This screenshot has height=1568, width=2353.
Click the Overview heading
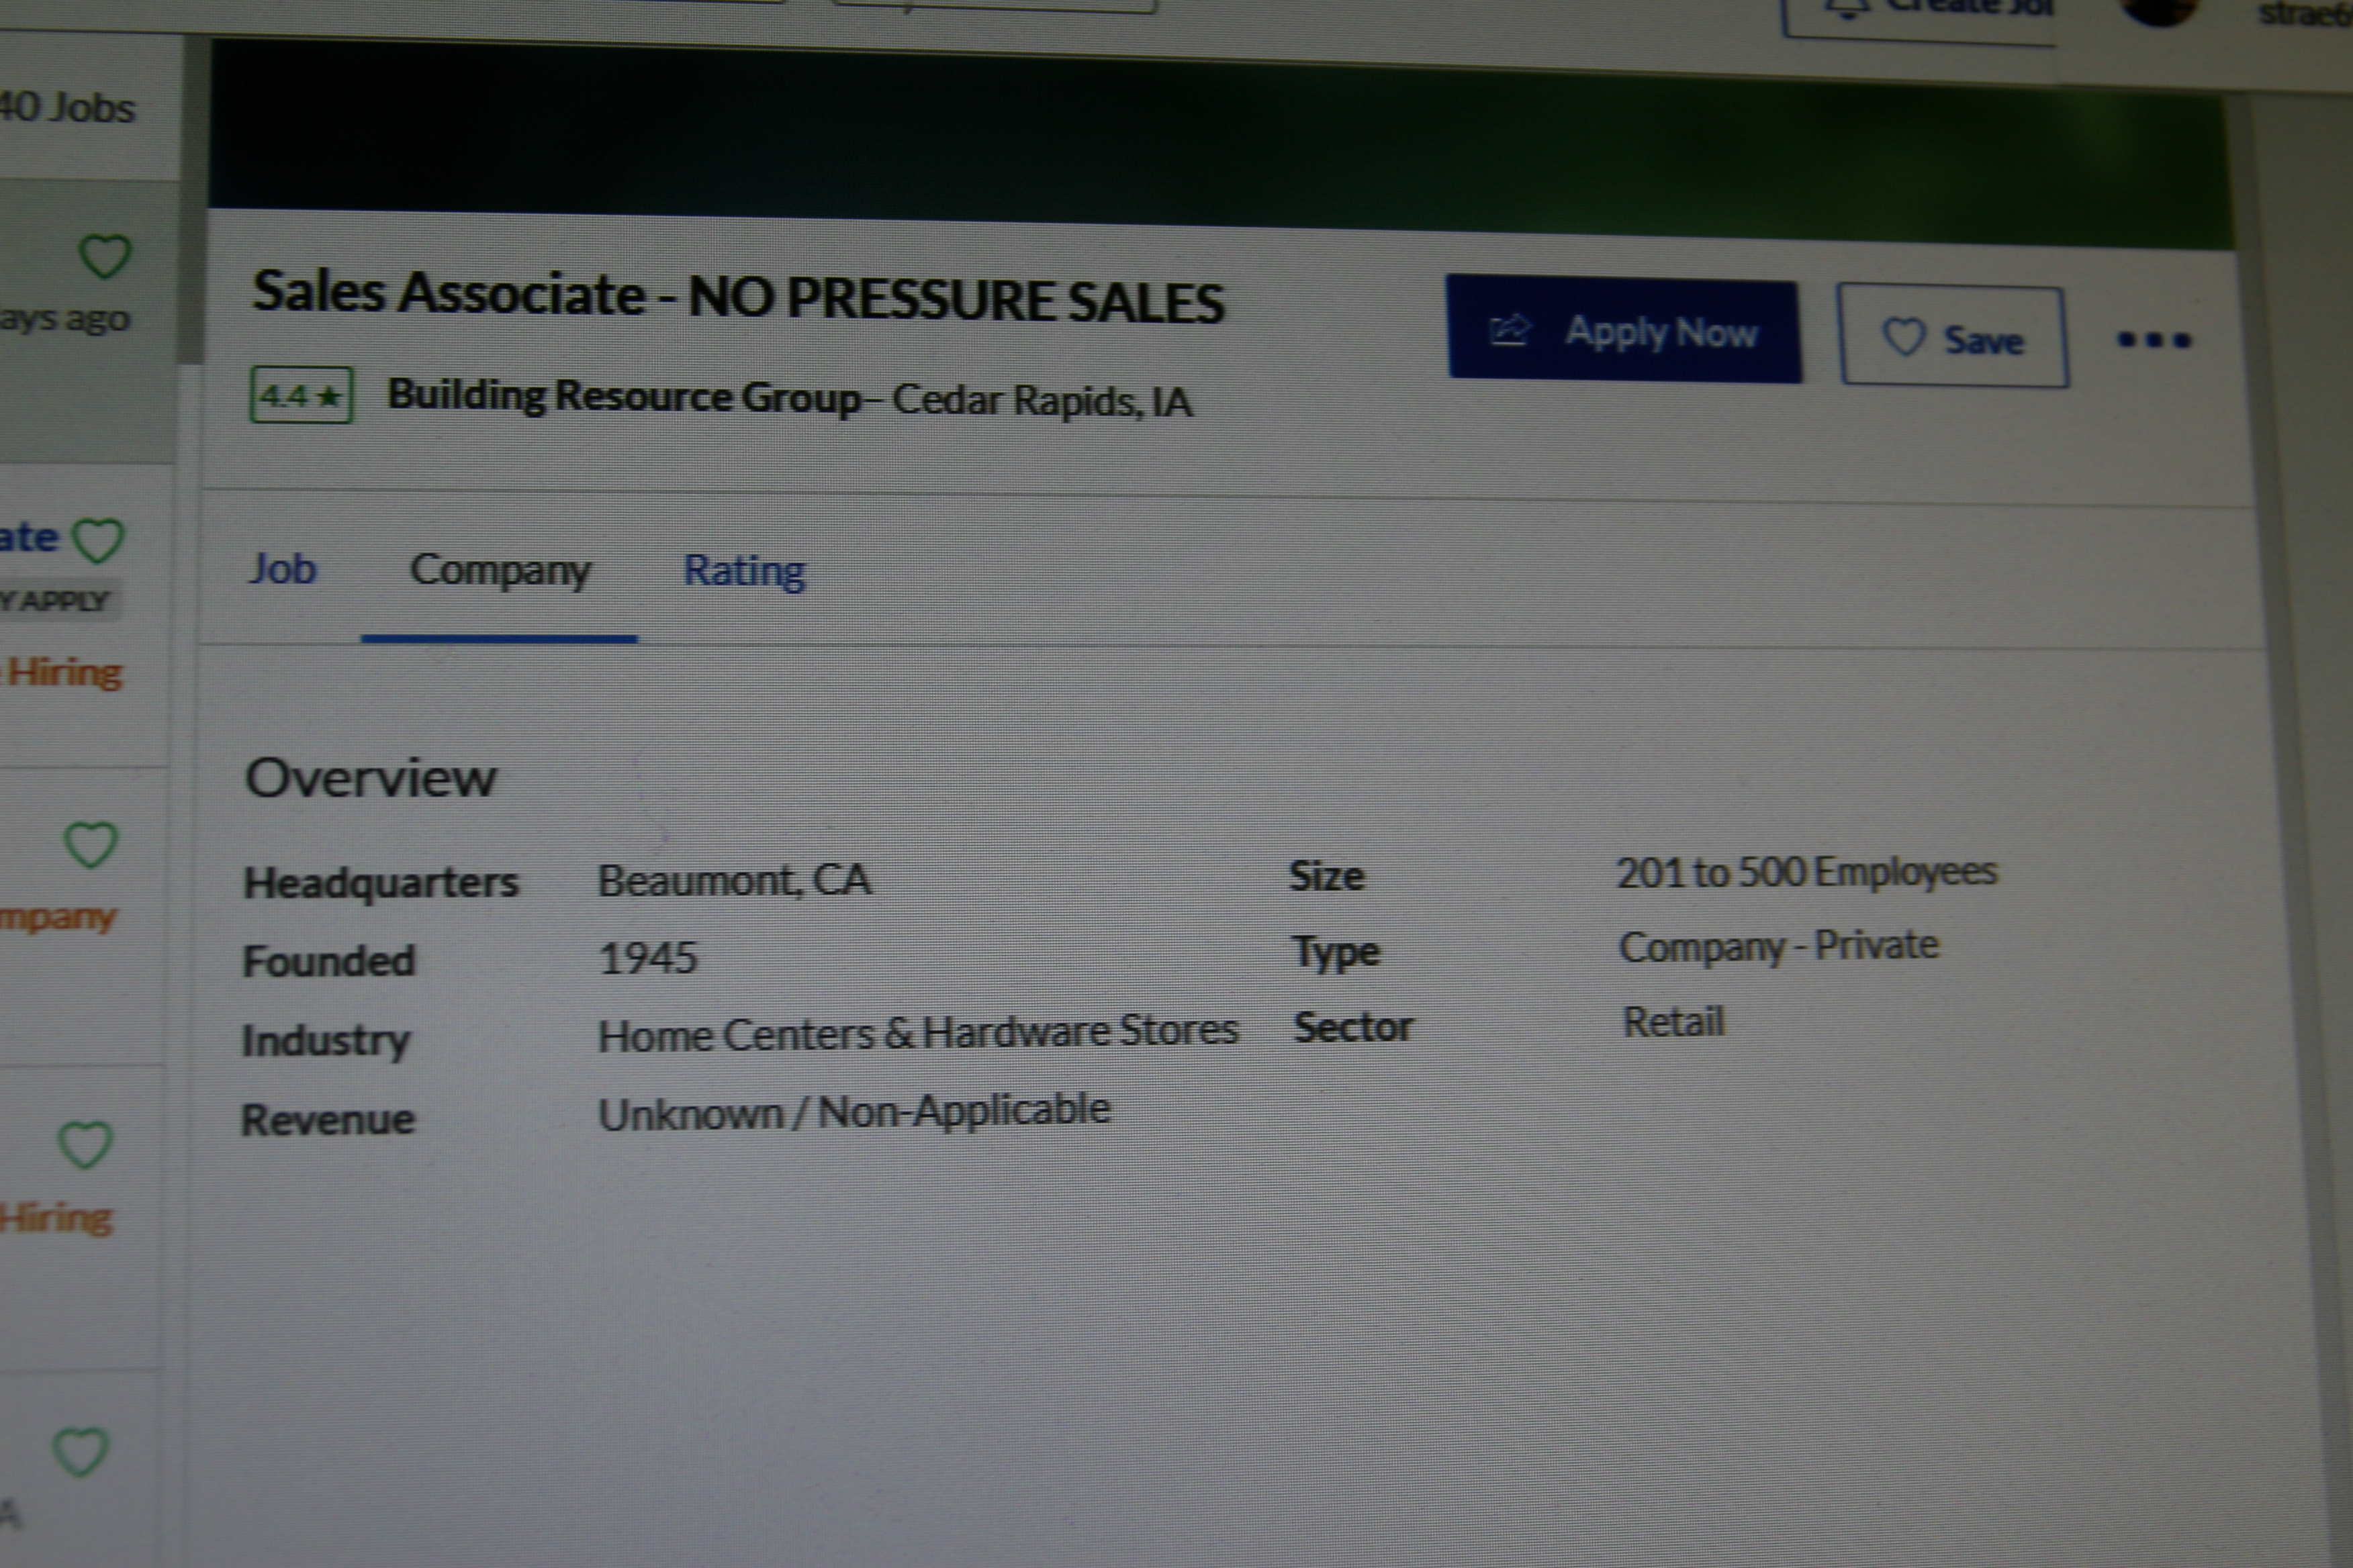pos(370,778)
